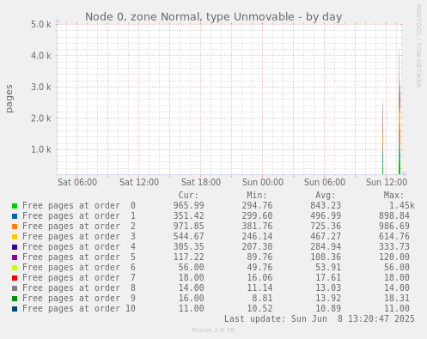Click order 1 current value 351.42

[188, 216]
